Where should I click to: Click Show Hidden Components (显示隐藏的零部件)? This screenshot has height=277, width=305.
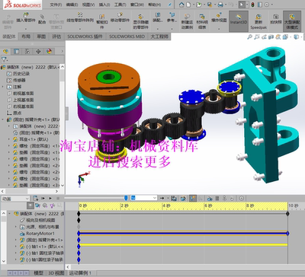pos(140,21)
